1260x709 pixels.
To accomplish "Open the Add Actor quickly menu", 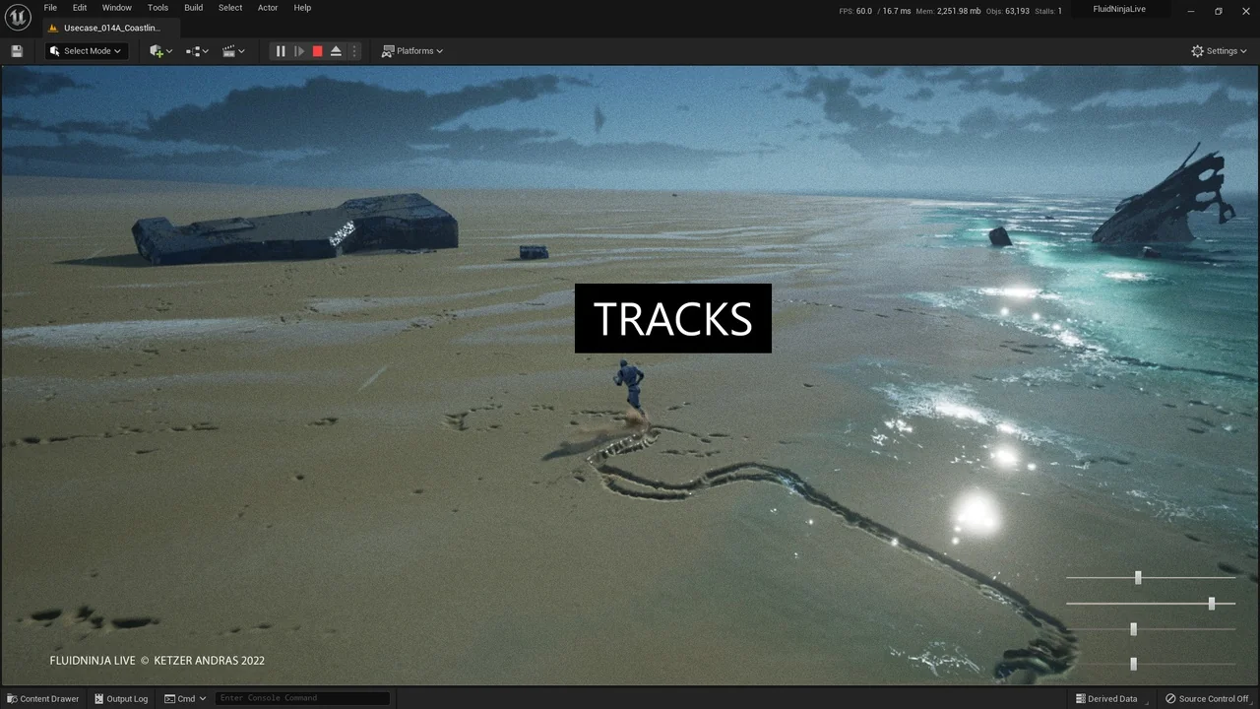I will (157, 50).
